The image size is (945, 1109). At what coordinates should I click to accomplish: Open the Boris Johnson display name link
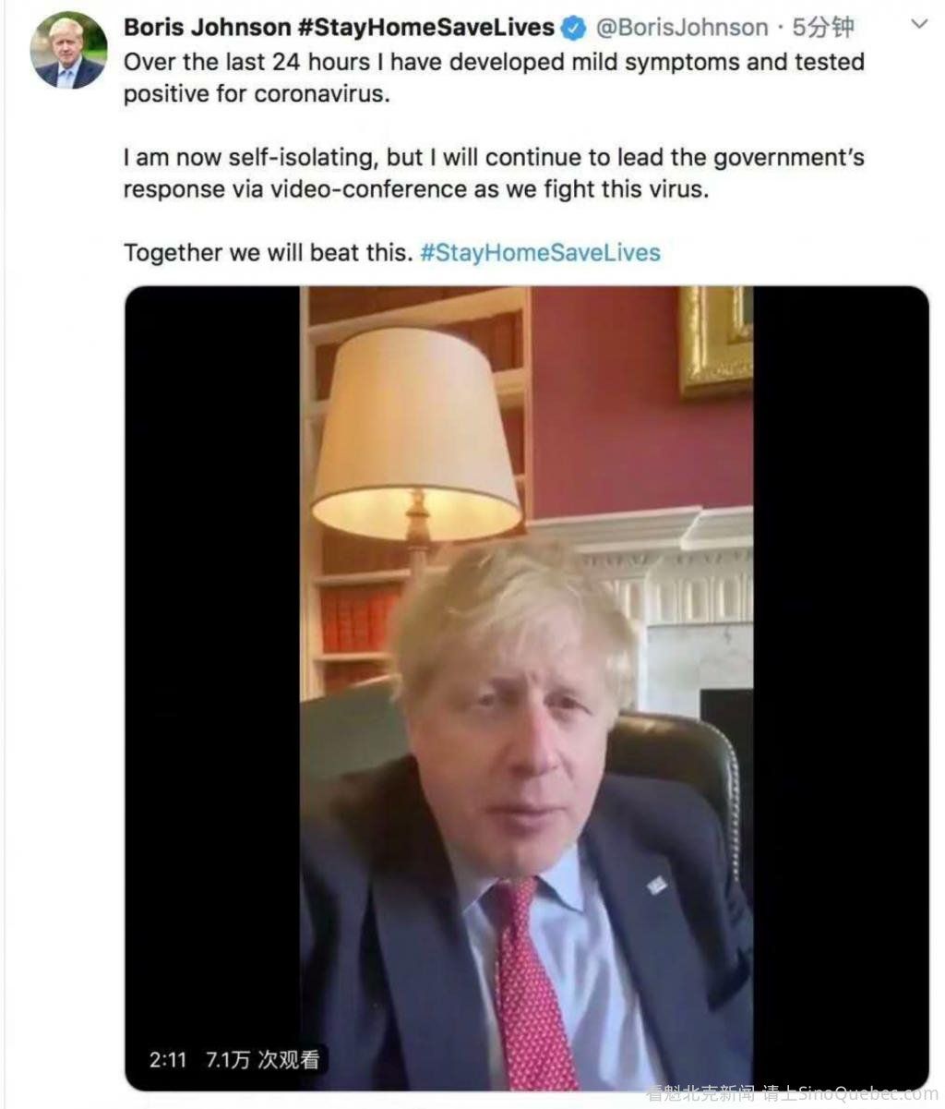206,28
